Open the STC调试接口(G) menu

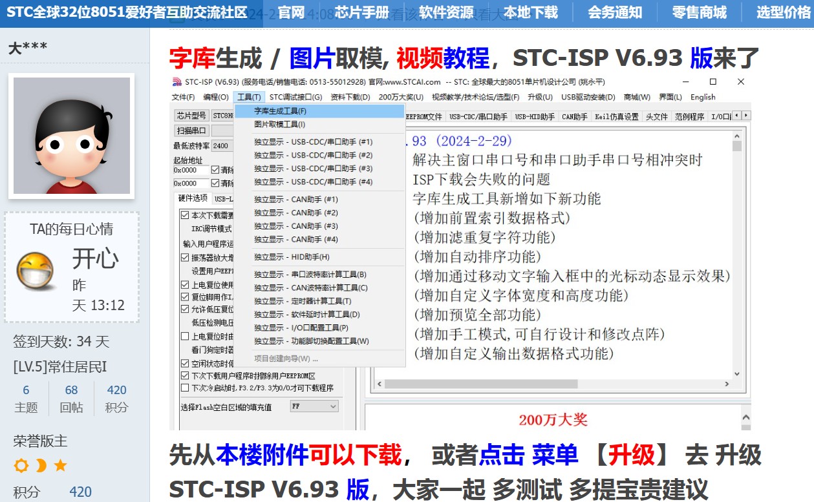pos(295,97)
